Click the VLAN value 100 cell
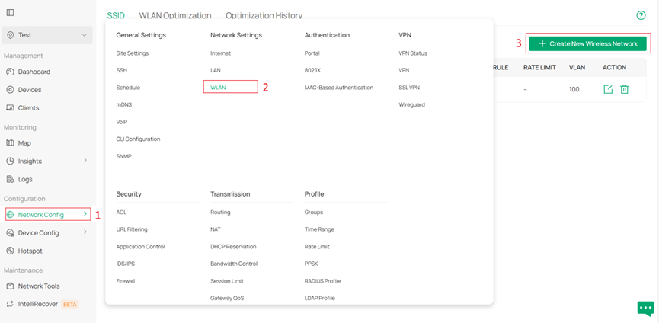 [x=574, y=89]
